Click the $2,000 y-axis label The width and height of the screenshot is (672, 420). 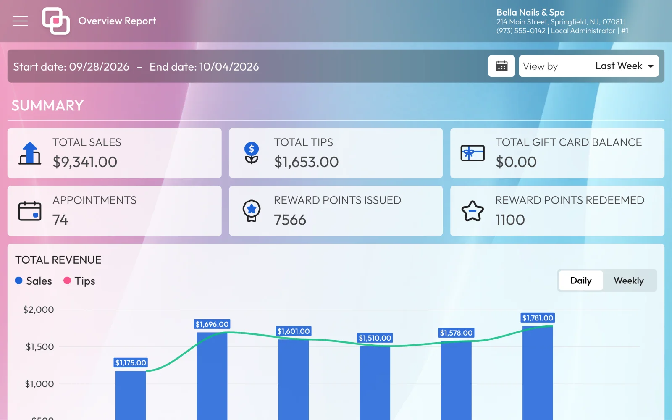39,310
